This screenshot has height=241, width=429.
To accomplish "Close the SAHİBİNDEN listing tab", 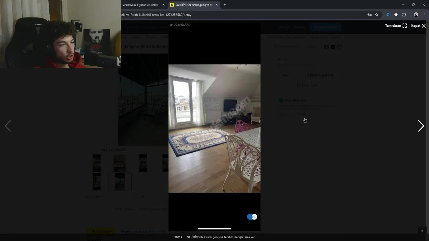I will pos(217,5).
